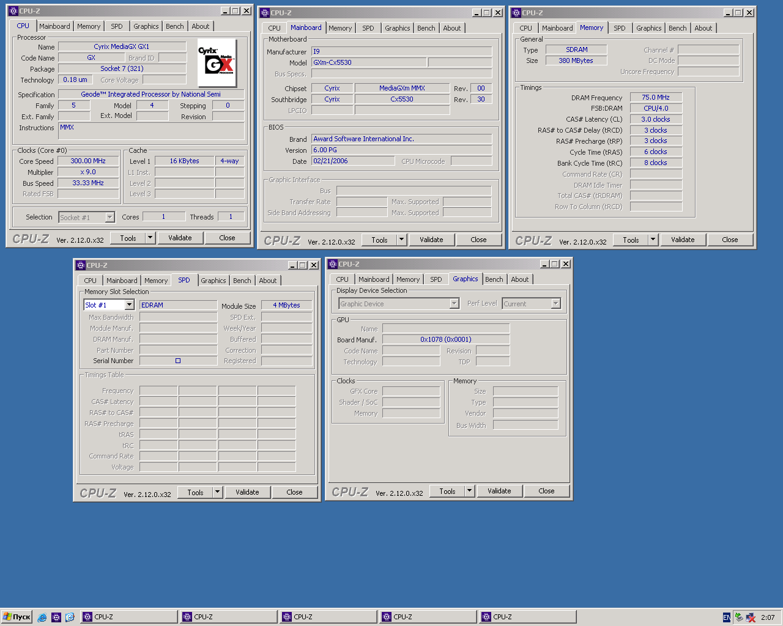The image size is (783, 626).
Task: Click the Cyrix MediaGX GX1 name field
Action: 122,46
